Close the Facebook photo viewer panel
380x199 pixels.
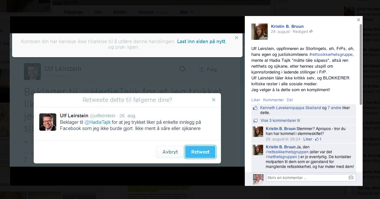[358, 20]
